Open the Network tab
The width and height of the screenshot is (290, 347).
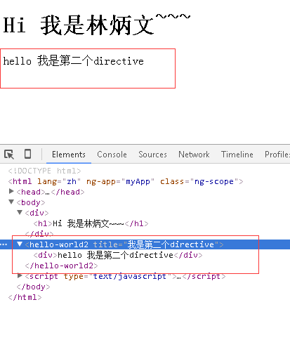click(194, 155)
